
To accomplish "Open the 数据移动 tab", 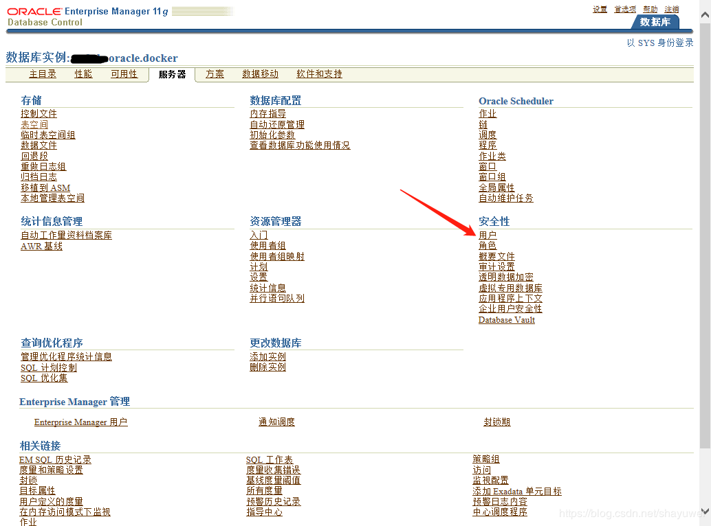I will (x=261, y=73).
